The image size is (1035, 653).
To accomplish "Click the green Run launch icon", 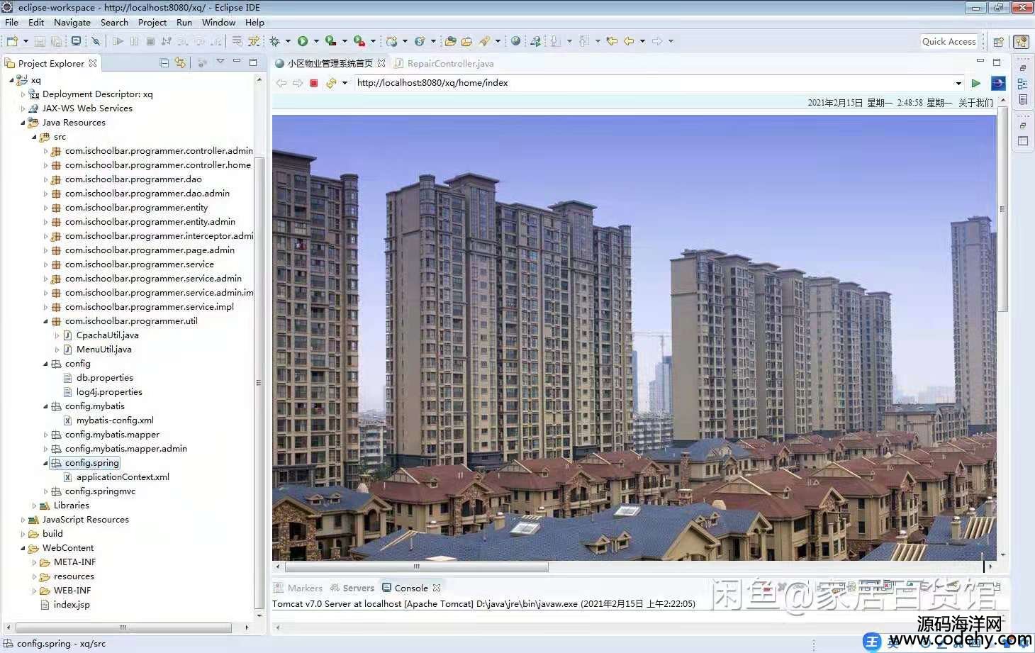I will pyautogui.click(x=303, y=41).
